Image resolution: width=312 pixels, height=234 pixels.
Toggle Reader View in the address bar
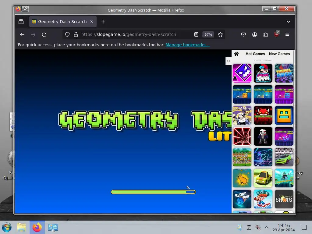pyautogui.click(x=196, y=35)
